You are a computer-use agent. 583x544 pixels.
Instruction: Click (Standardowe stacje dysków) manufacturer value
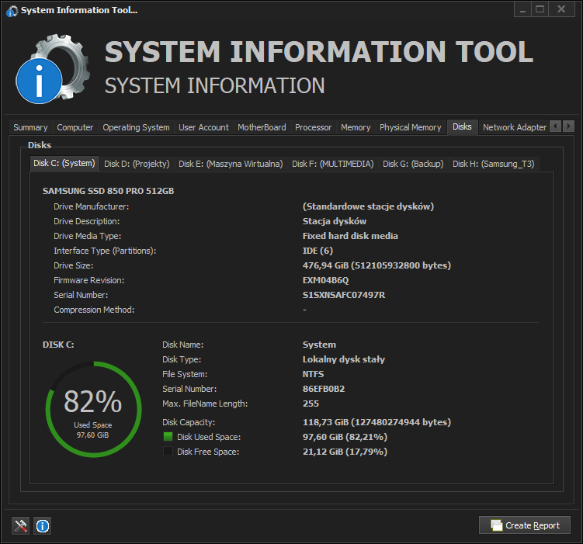(x=369, y=206)
